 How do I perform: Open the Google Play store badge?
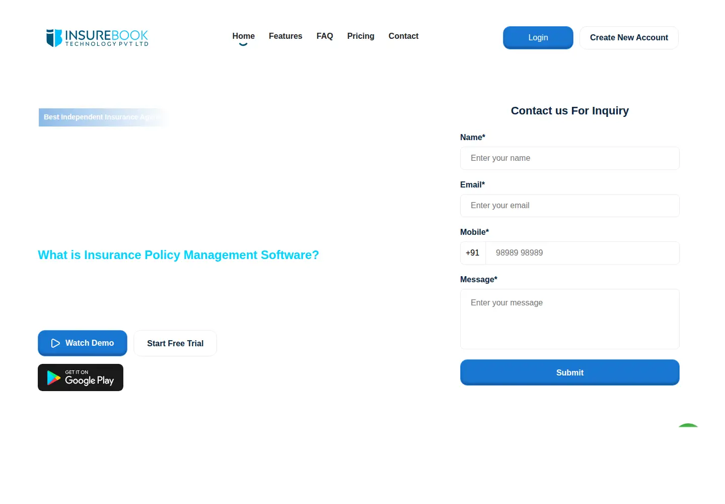click(x=81, y=377)
